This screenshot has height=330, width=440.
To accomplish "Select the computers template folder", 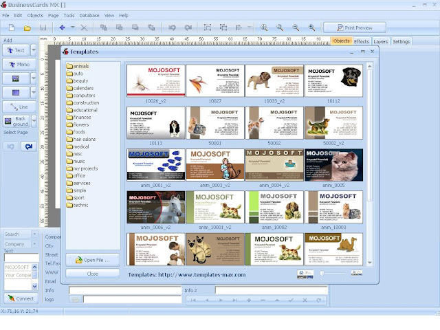I will (81, 96).
